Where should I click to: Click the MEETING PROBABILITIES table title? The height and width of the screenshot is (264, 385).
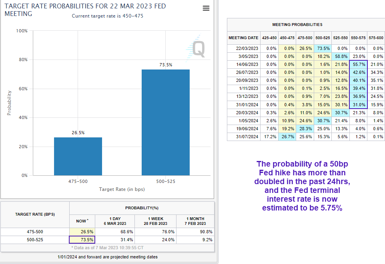coord(297,25)
